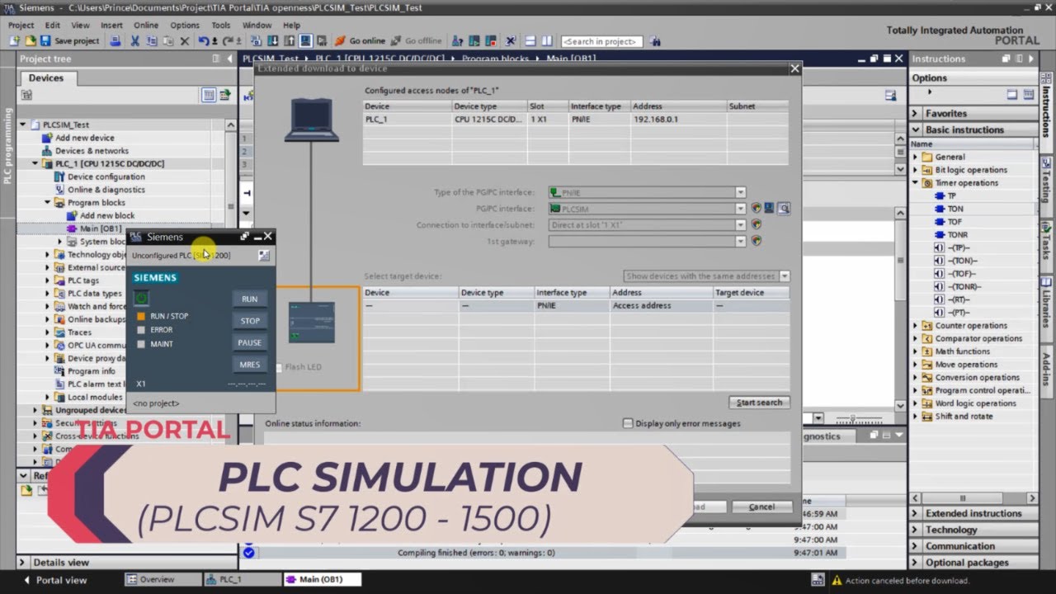Screen dimensions: 1056x594
Task: Collapse the PLC_1 tree node
Action: coord(35,163)
